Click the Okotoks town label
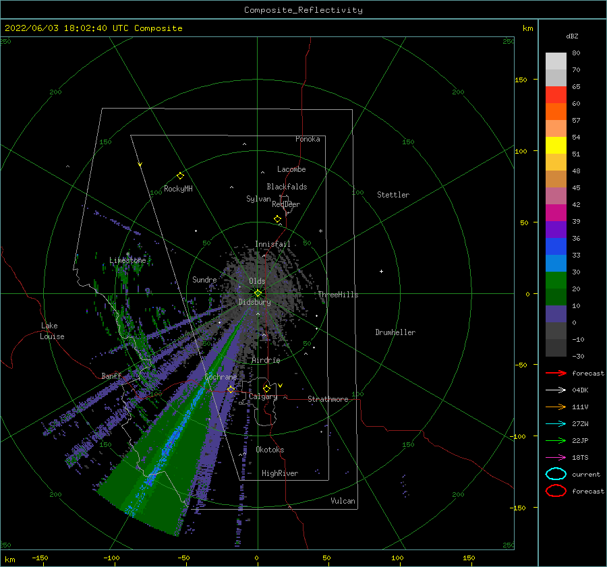Screen dimensions: 607x567 pyautogui.click(x=270, y=450)
